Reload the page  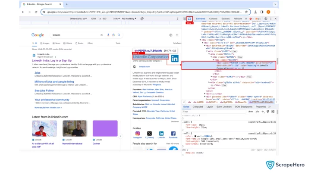36,12
